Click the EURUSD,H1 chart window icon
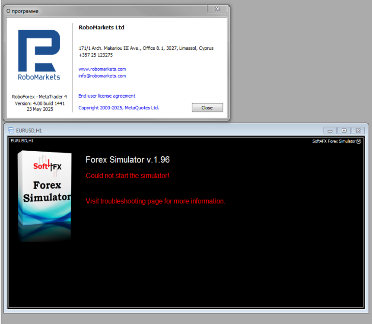This screenshot has width=372, height=324. click(11, 130)
